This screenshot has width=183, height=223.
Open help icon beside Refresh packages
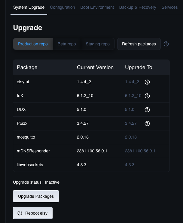pyautogui.click(x=166, y=44)
